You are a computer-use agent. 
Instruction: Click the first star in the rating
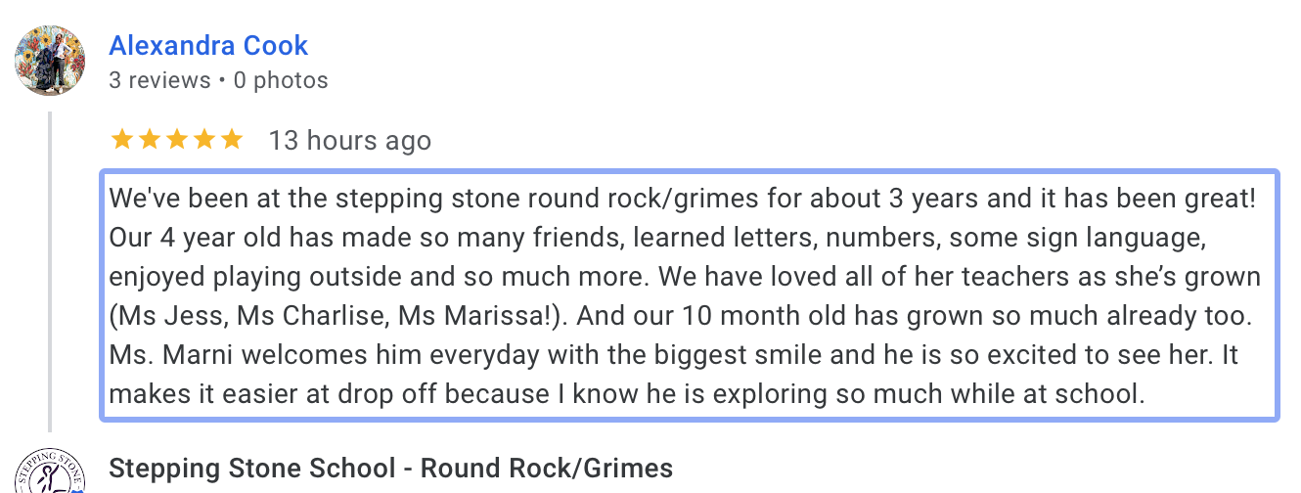(122, 140)
